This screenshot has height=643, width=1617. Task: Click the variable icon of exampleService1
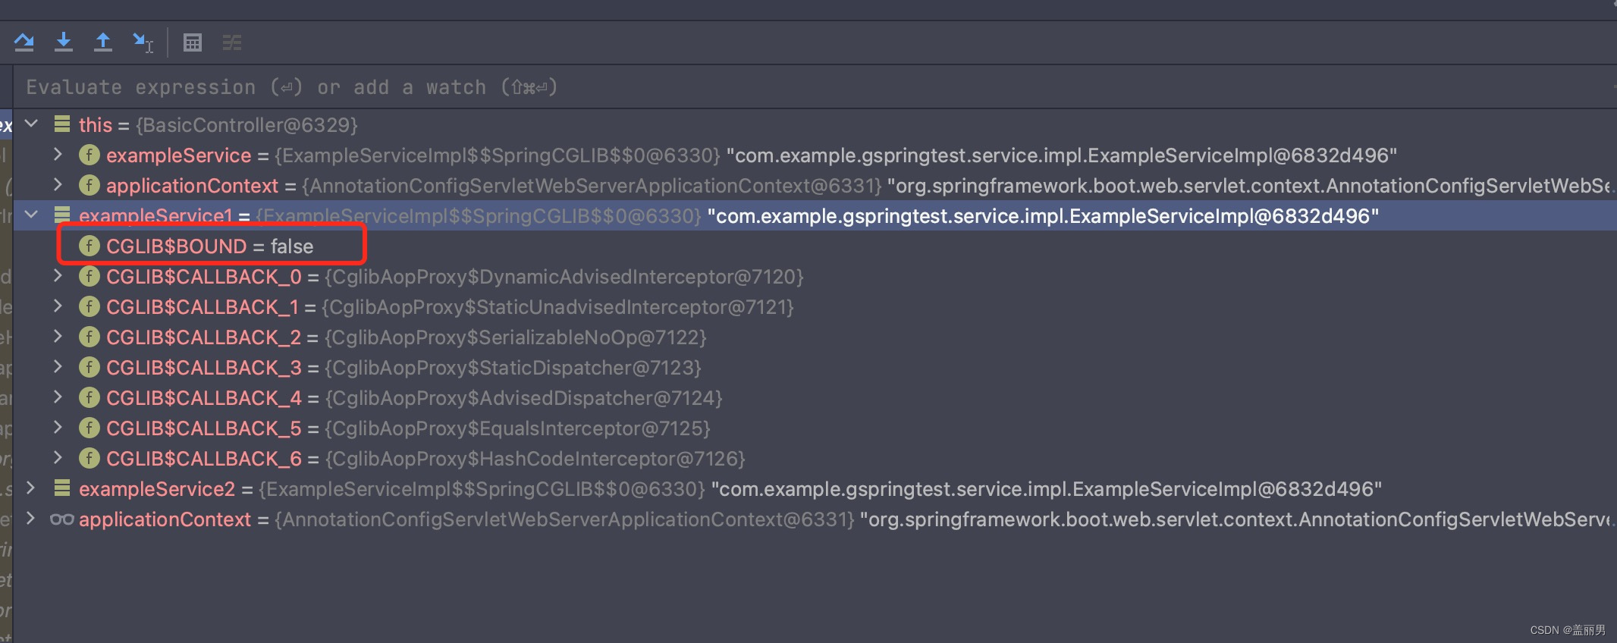point(62,215)
